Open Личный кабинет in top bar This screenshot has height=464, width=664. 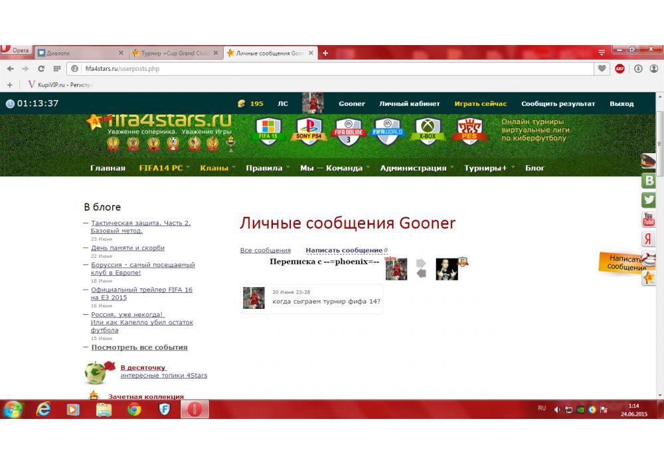(x=410, y=103)
